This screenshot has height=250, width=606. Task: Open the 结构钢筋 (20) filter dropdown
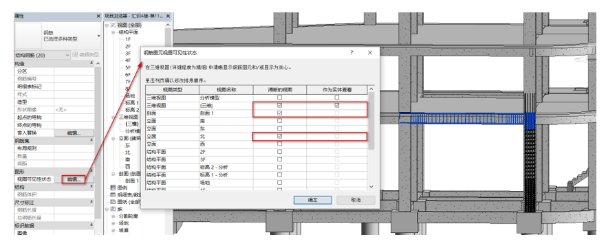(x=42, y=55)
